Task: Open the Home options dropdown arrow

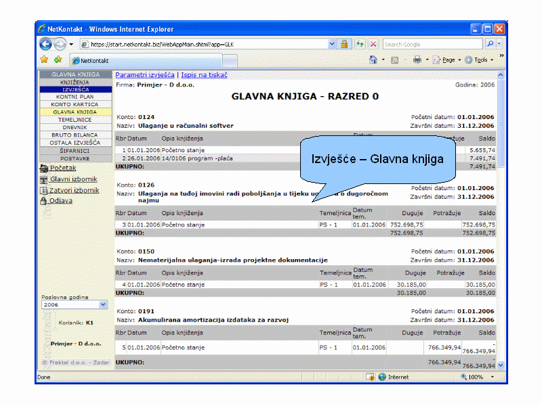Action: point(383,60)
